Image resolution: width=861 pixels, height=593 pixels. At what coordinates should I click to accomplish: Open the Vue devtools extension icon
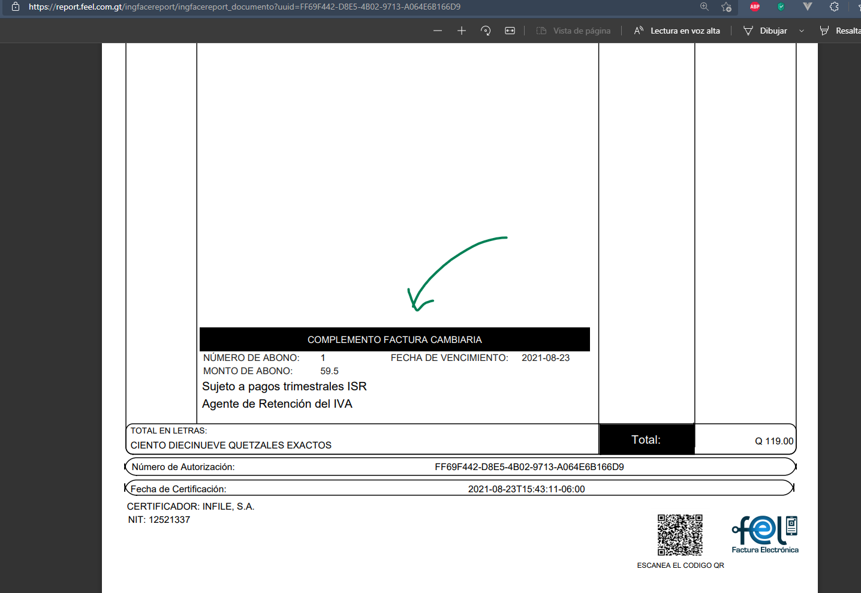pos(807,7)
